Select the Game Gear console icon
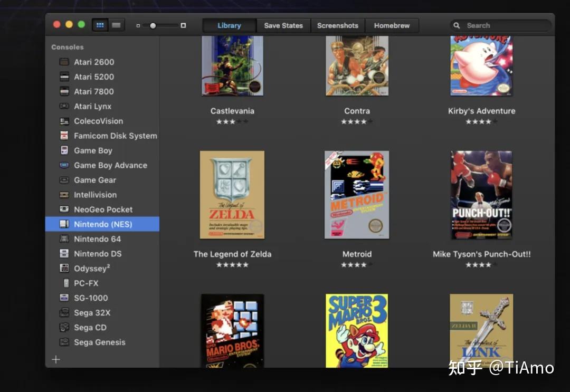This screenshot has width=570, height=392. click(64, 180)
